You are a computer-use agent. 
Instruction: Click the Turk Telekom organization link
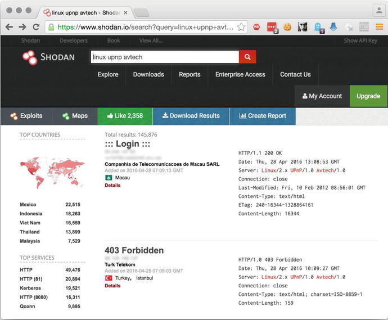coord(120,265)
